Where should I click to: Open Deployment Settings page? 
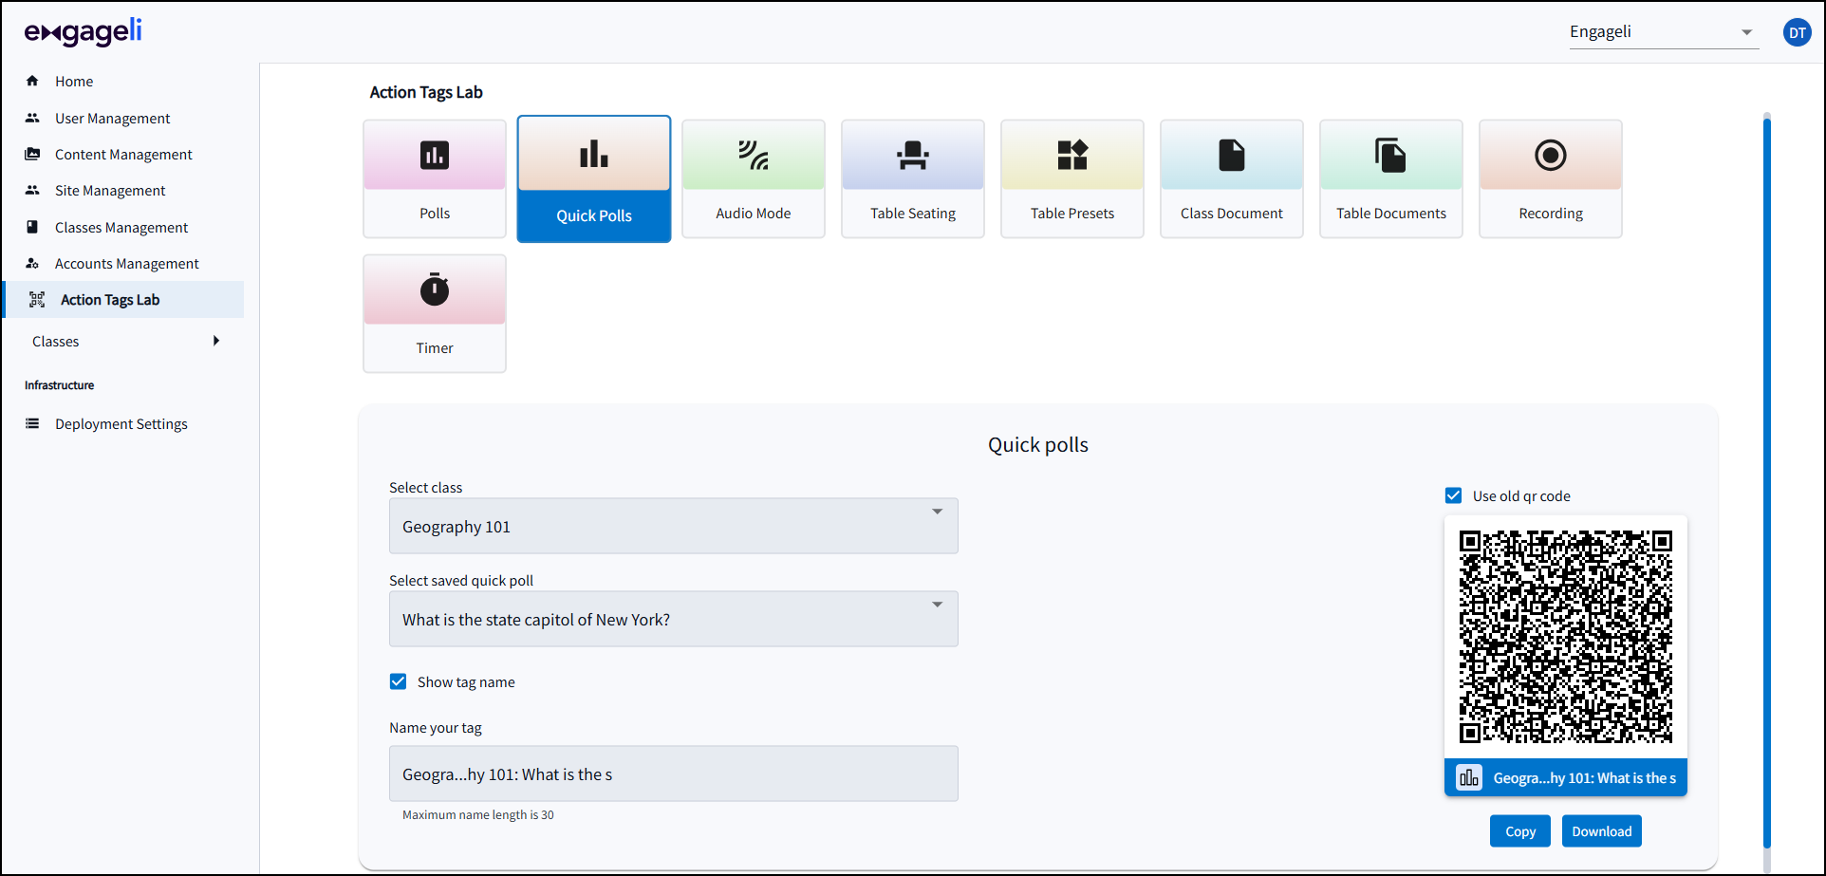[121, 423]
